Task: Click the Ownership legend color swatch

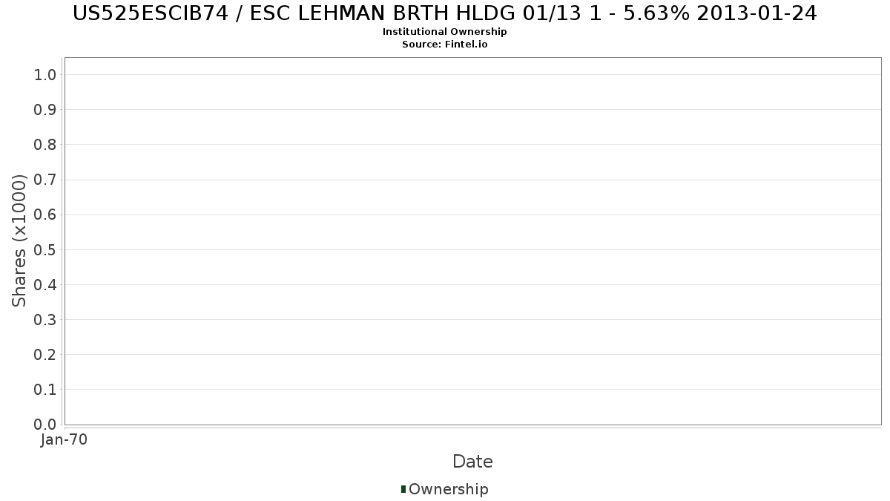Action: click(403, 488)
